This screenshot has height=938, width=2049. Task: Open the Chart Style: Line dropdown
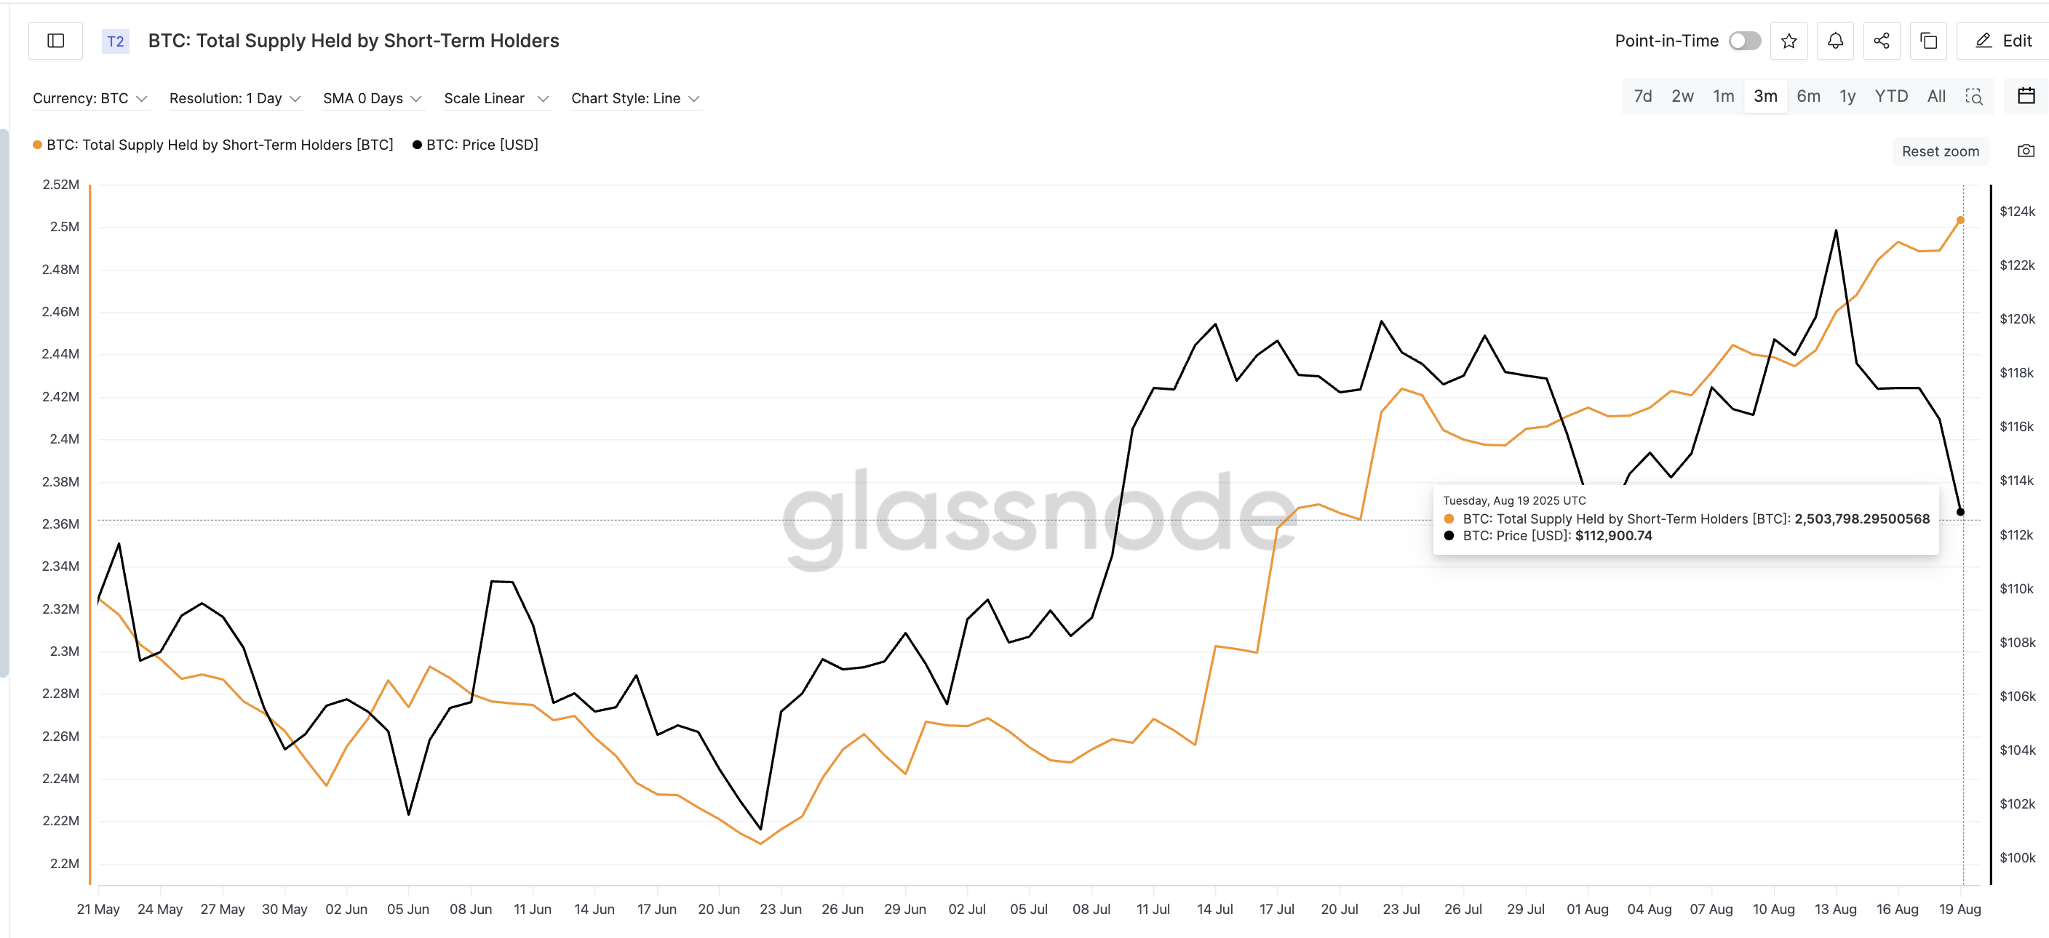click(x=634, y=99)
